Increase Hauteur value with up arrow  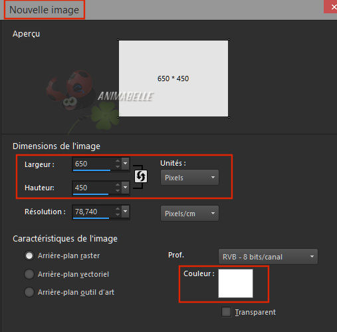(x=118, y=185)
